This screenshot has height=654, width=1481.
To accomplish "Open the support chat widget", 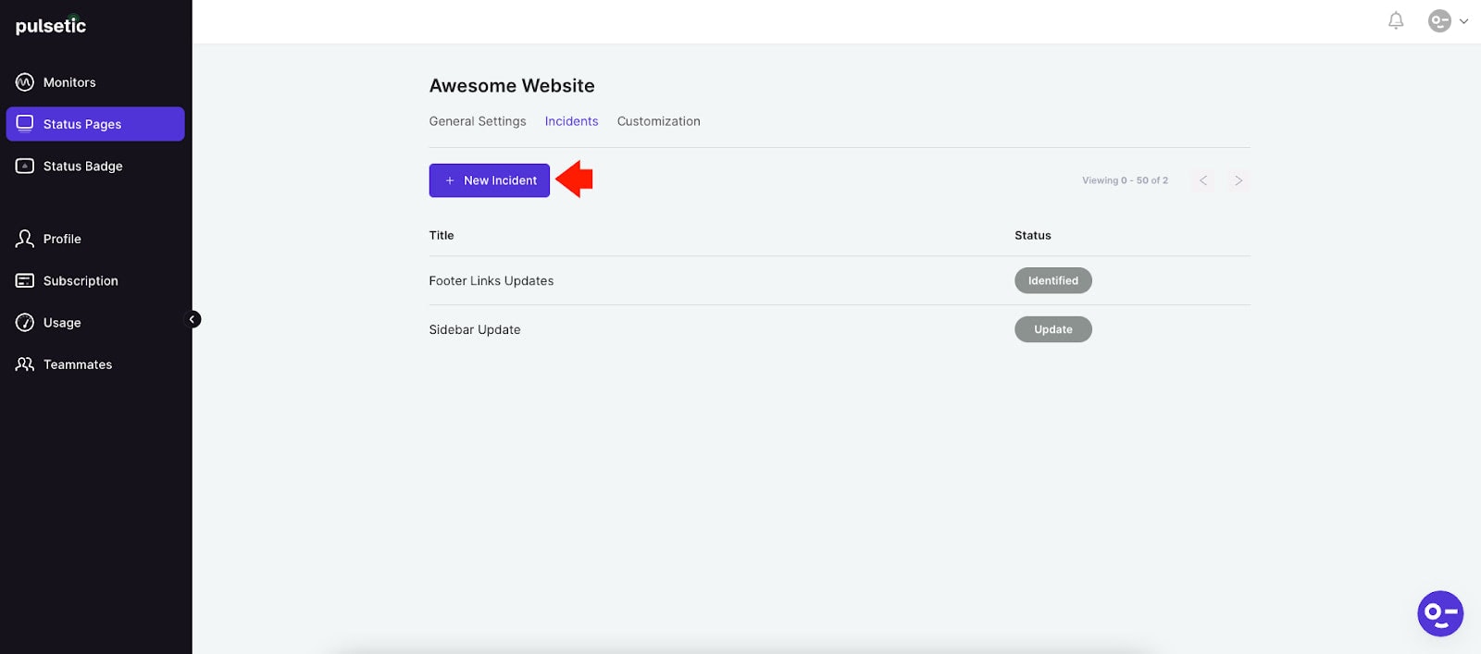I will pyautogui.click(x=1440, y=613).
